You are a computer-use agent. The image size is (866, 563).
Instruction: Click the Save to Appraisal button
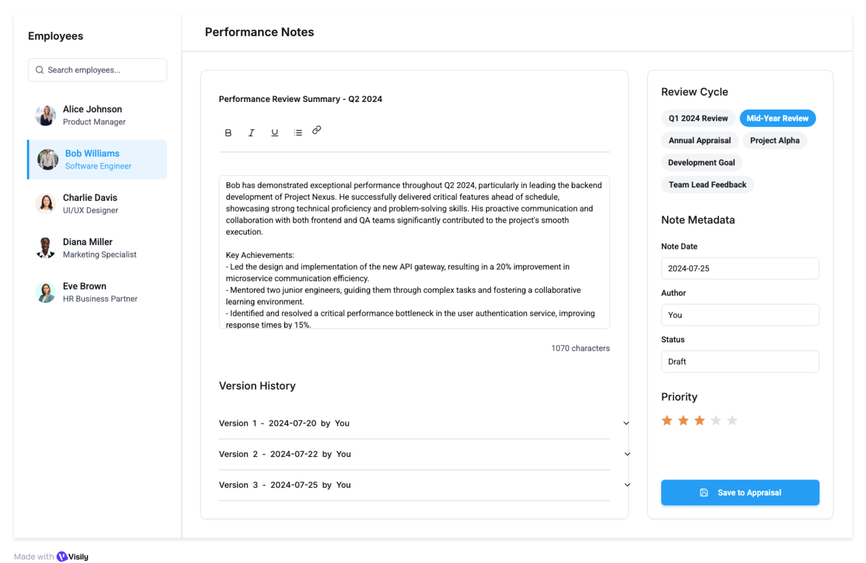point(740,493)
